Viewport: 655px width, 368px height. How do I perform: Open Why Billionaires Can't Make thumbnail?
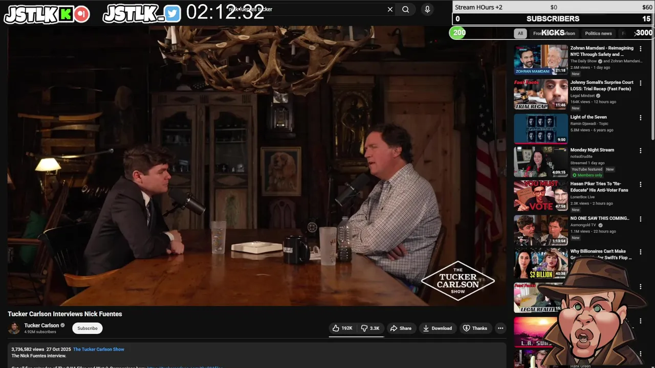(541, 264)
